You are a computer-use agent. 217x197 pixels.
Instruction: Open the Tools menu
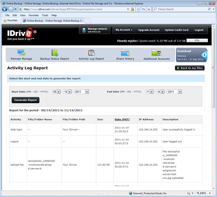[x=45, y=15]
